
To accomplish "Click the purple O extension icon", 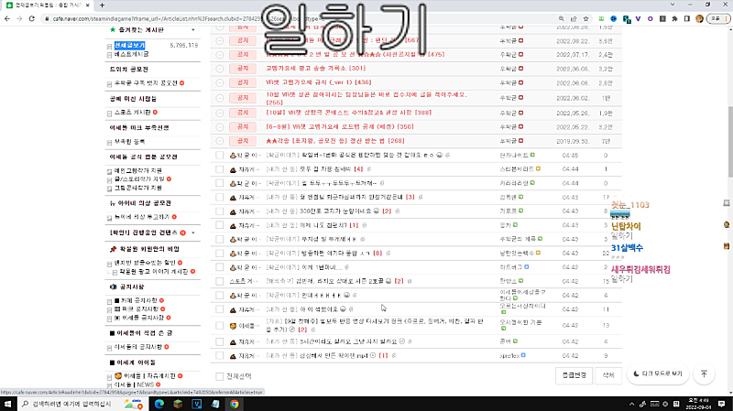I will [x=651, y=18].
